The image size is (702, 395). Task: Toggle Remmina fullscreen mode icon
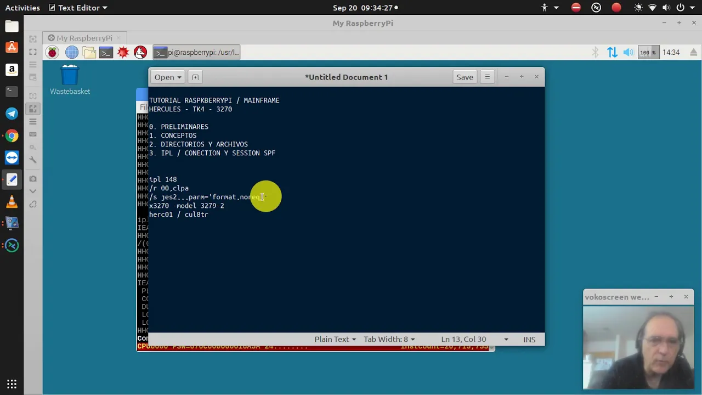coord(33,52)
